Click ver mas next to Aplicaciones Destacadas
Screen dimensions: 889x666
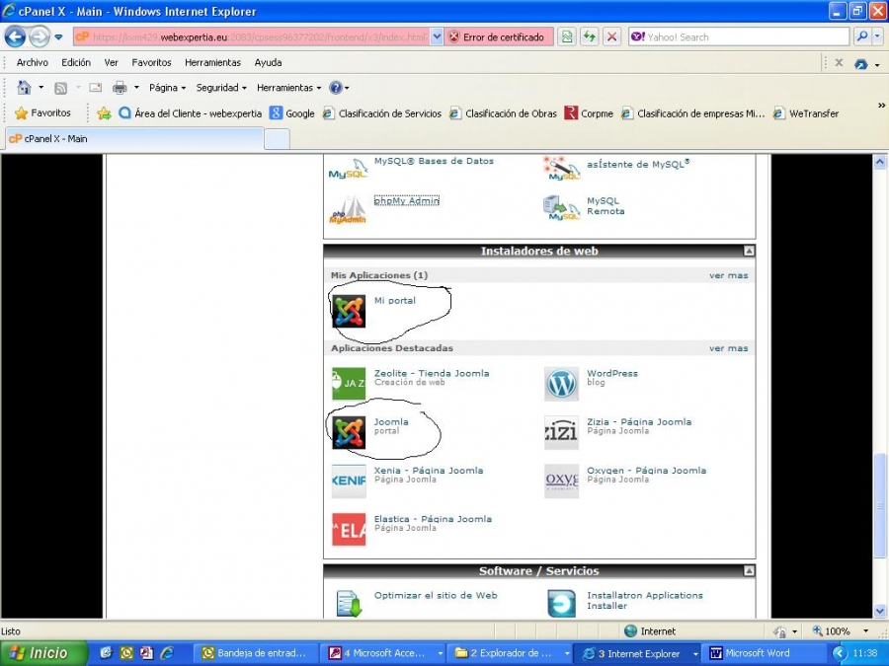tap(729, 348)
